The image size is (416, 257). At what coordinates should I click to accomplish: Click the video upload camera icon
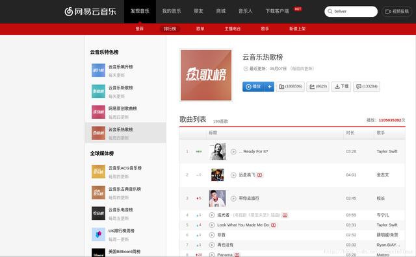click(x=388, y=12)
